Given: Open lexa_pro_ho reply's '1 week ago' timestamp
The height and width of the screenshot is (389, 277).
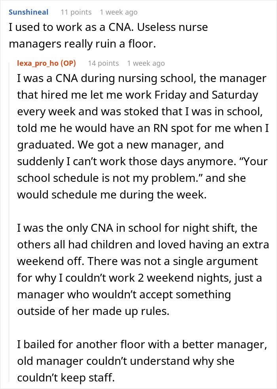Looking at the screenshot, I should (x=146, y=63).
